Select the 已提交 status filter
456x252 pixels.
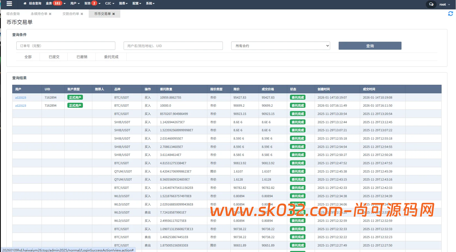pos(54,57)
